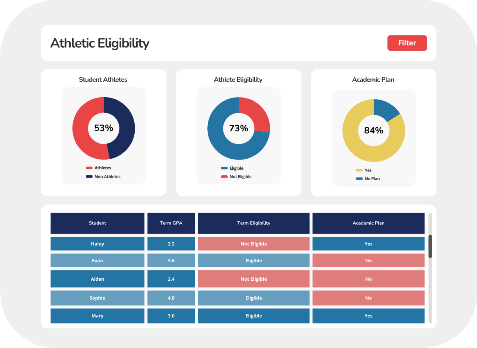Screen dimensions: 477x348
Task: Select Mary's Academic Plan Yes cell
Action: (x=368, y=316)
